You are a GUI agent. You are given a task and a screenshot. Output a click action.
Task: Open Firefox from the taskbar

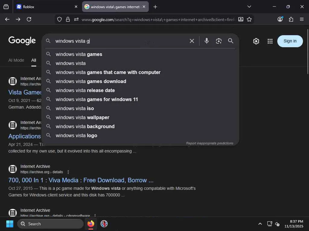click(x=91, y=224)
